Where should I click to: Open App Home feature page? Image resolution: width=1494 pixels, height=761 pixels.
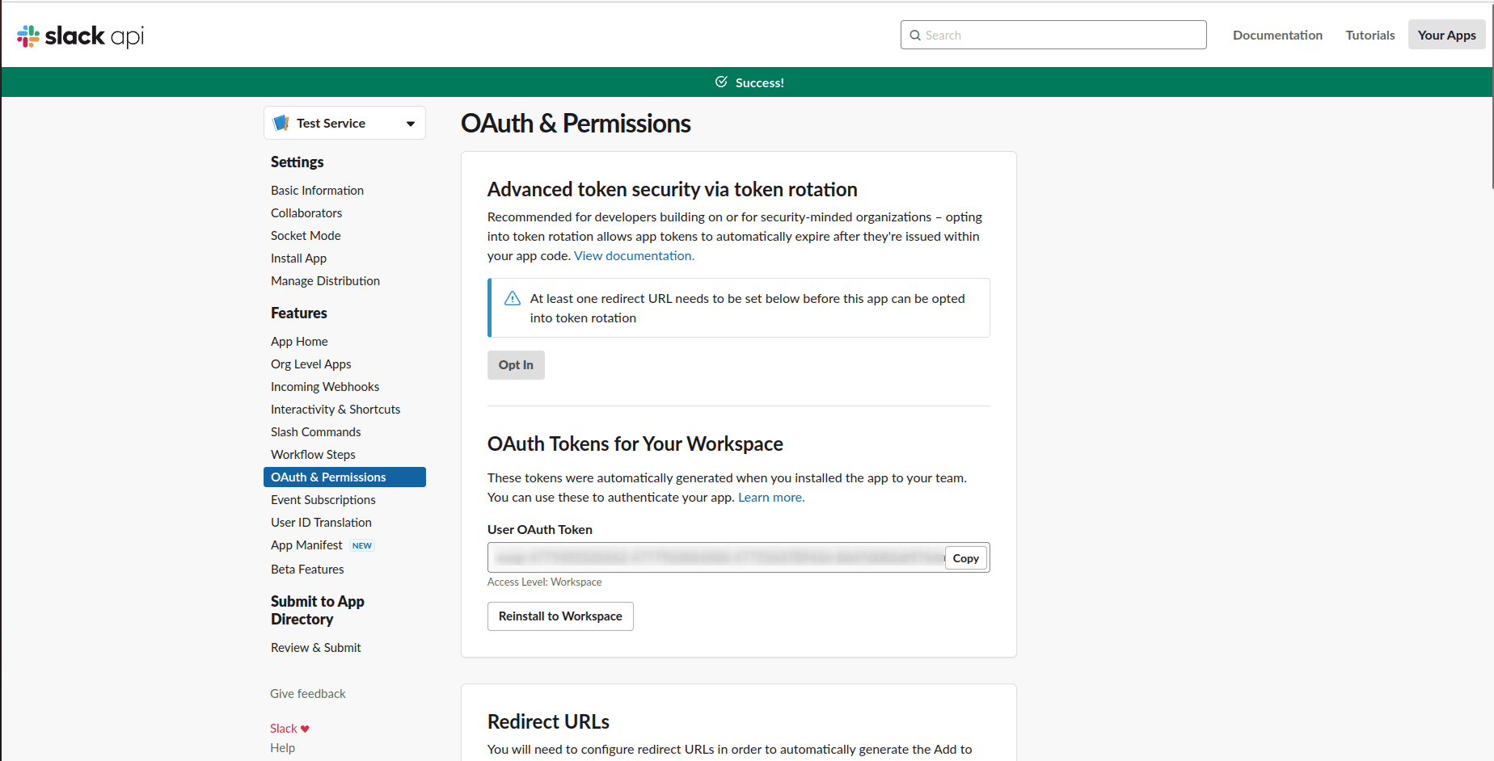tap(299, 342)
